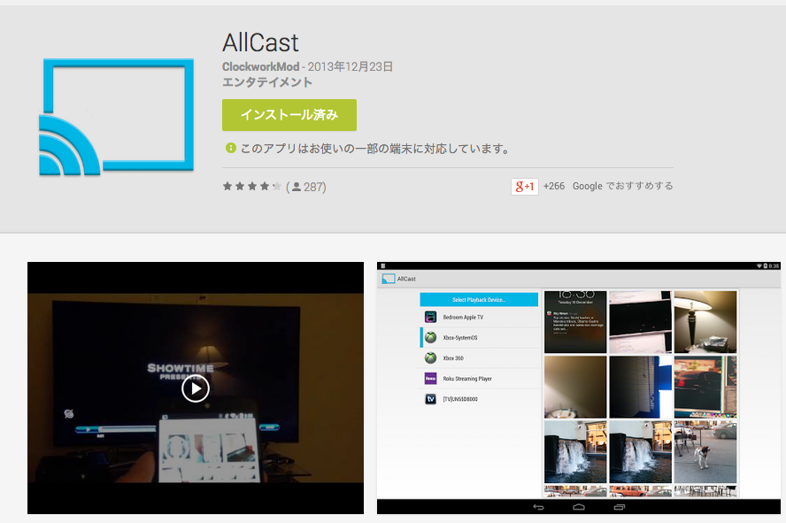Click the Select Playback Device header in screenshot

point(479,300)
